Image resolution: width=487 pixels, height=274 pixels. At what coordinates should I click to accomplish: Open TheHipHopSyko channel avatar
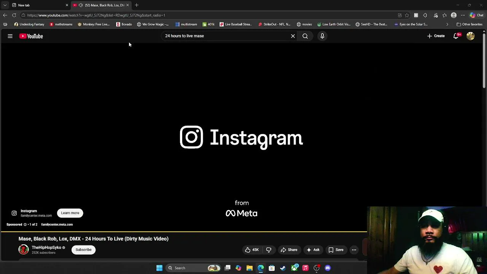[24, 250]
